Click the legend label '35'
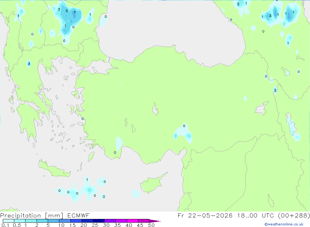This screenshot has width=310, height=227. click(x=117, y=225)
